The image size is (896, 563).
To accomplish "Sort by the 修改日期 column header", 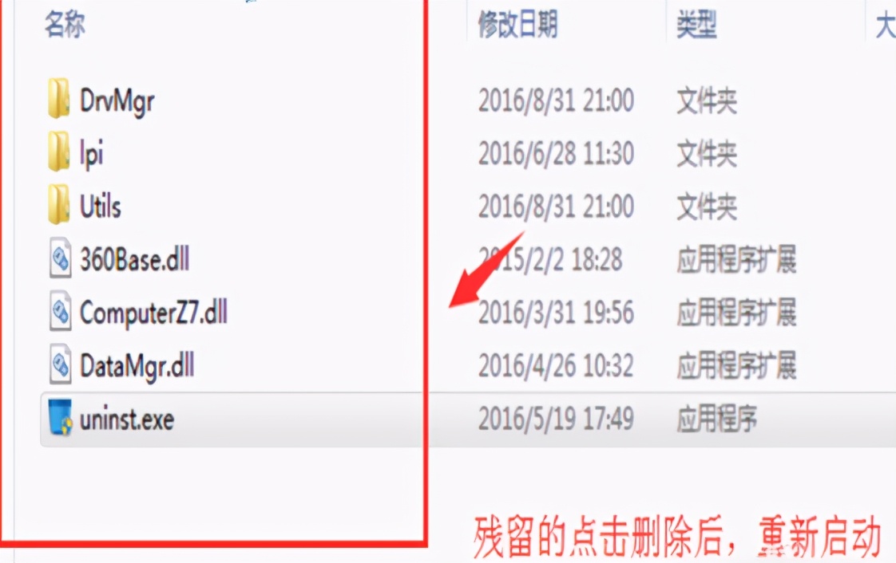I will coord(517,25).
